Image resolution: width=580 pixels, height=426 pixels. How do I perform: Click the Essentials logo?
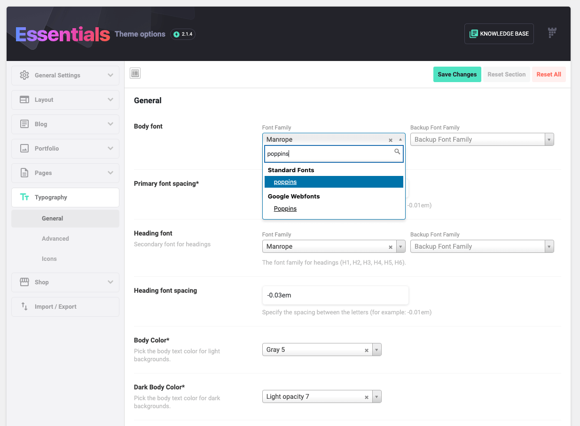[63, 34]
